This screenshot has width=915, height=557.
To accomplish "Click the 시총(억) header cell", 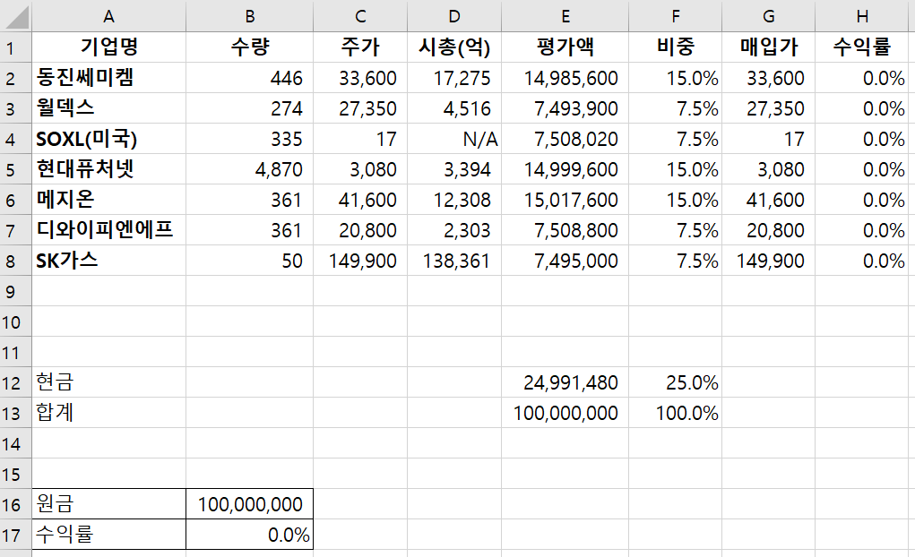I will point(454,47).
